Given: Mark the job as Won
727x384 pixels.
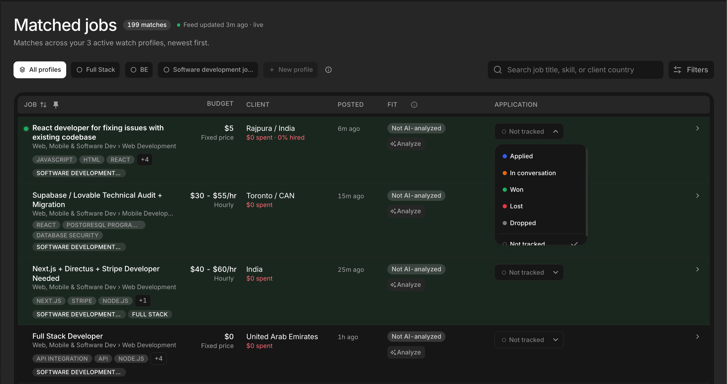Looking at the screenshot, I should (541, 190).
